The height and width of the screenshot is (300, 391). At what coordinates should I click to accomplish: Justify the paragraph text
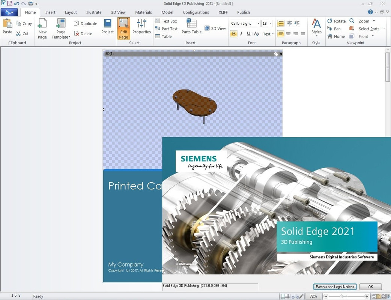303,34
